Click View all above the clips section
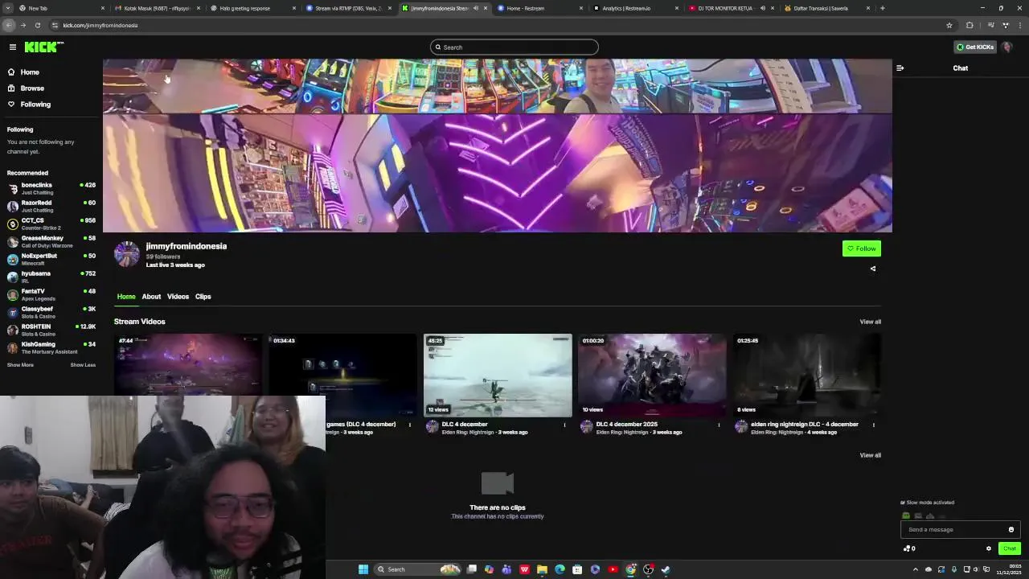The width and height of the screenshot is (1029, 579). [871, 455]
